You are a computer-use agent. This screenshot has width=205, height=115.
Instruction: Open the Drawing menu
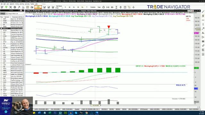(27, 4)
